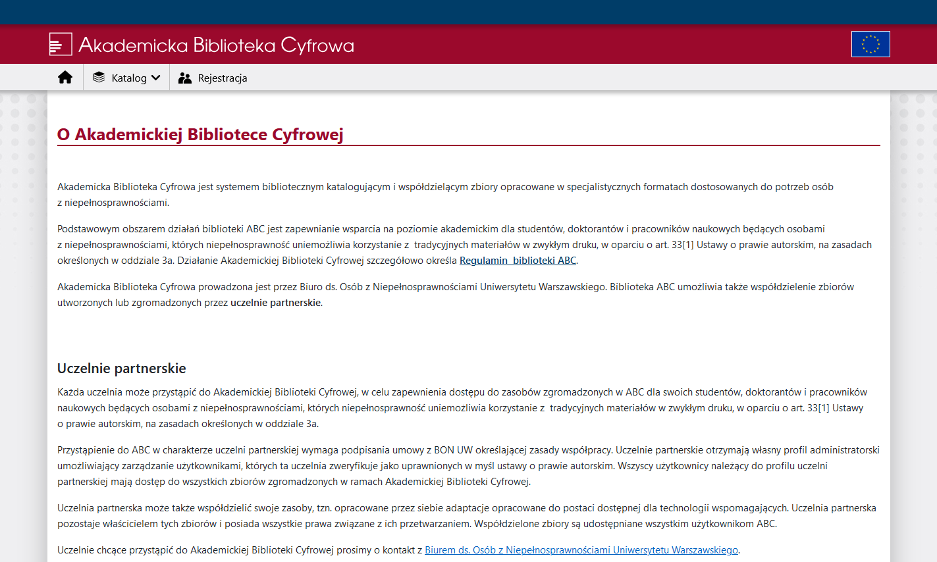The width and height of the screenshot is (937, 562).
Task: Click paragraph starting 'Każda uczelnia może przystąpić'
Action: tap(462, 408)
